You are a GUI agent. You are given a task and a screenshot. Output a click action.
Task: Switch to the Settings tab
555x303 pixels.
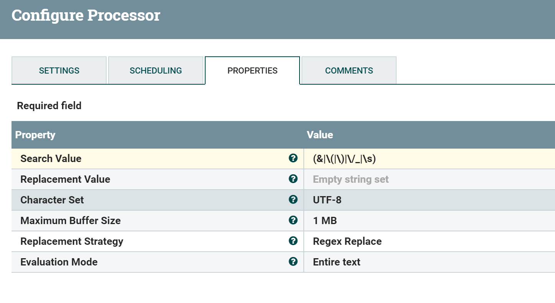click(x=59, y=70)
